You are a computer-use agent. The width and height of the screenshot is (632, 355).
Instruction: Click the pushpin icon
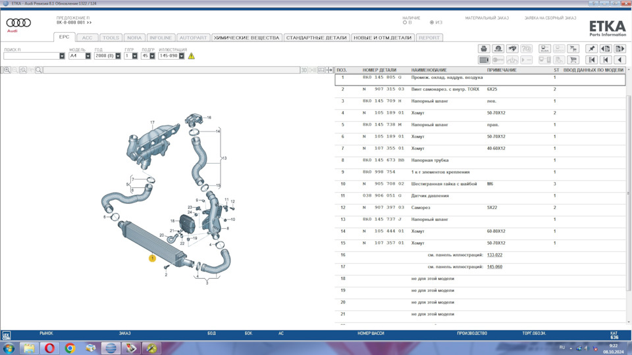[x=591, y=49]
